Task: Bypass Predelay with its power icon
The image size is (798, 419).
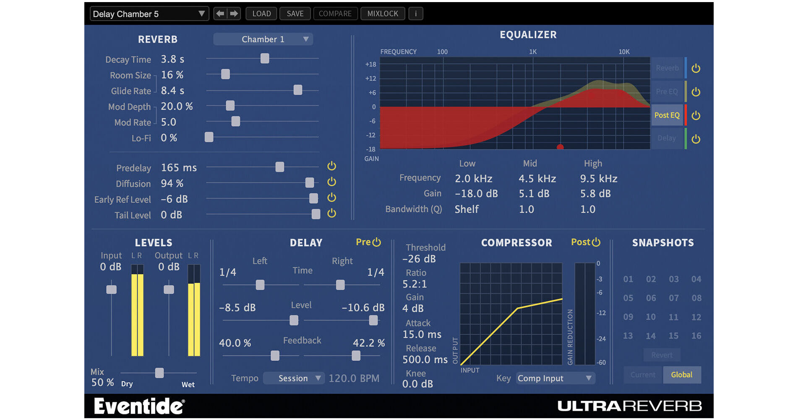Action: (331, 166)
